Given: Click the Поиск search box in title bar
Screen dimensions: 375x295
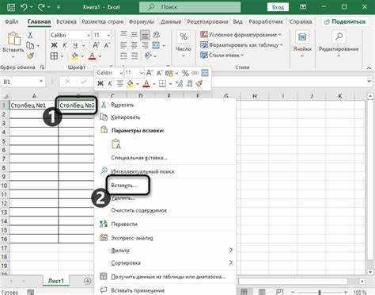Looking at the screenshot, I should click(x=190, y=7).
